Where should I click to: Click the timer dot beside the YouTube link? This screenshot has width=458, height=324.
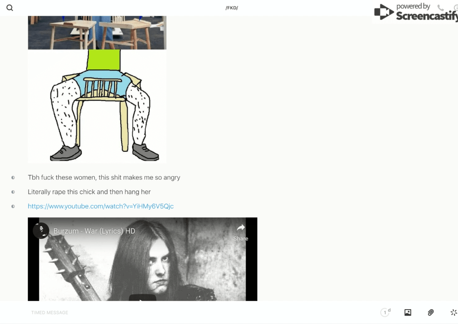tap(13, 206)
